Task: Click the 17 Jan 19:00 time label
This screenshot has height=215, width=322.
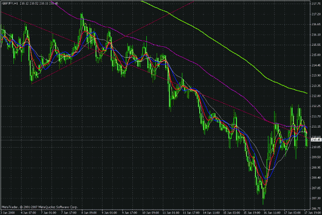Action: pos(312,213)
